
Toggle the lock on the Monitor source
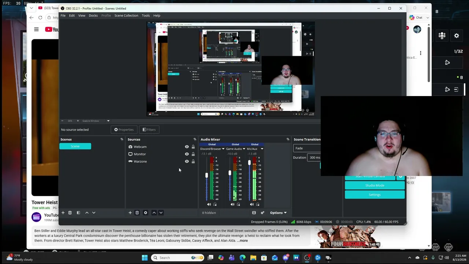tap(193, 154)
